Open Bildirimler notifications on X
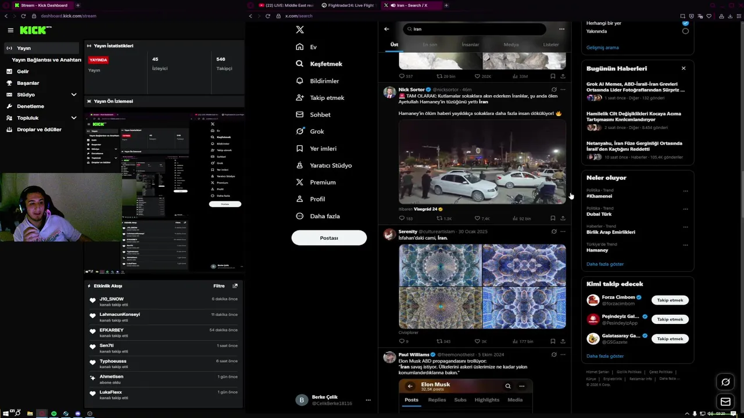Image resolution: width=744 pixels, height=418 pixels. pyautogui.click(x=317, y=81)
